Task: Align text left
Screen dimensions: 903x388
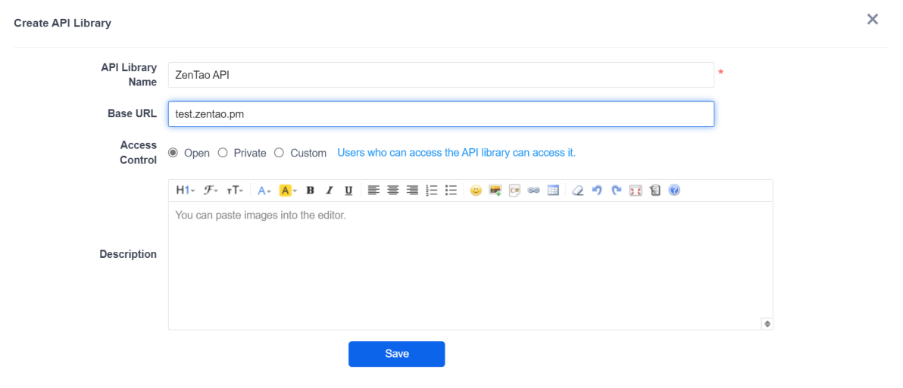Action: point(373,191)
